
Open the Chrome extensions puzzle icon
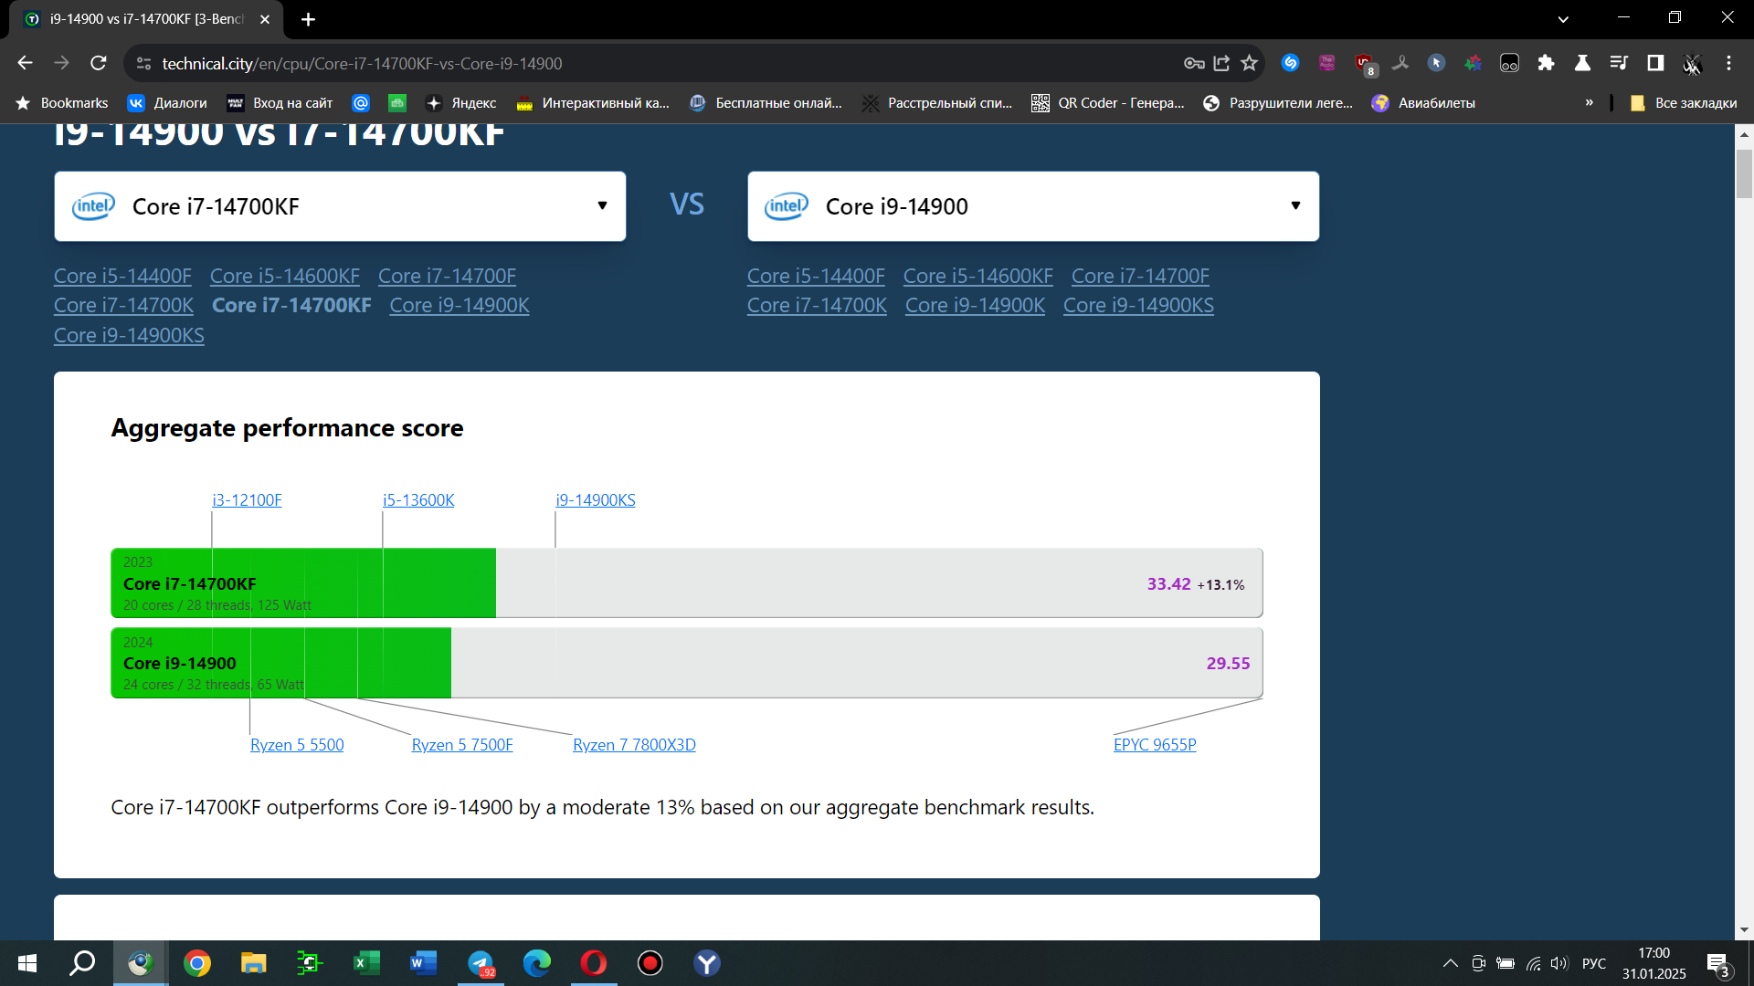click(x=1546, y=63)
